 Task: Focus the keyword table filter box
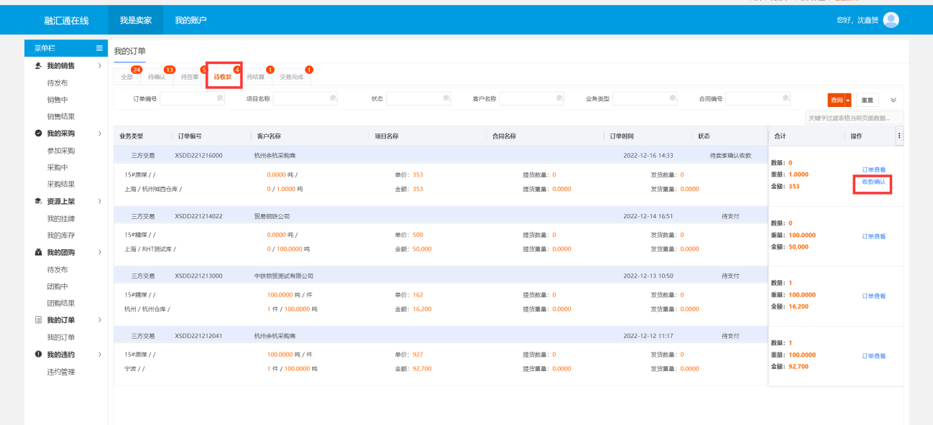[854, 118]
